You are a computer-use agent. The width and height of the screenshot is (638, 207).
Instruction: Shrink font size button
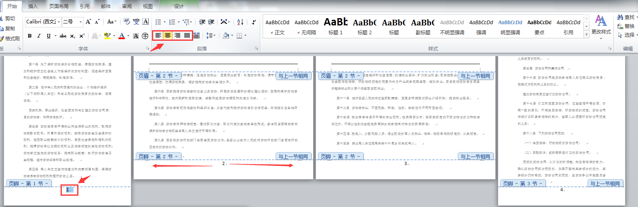97,22
